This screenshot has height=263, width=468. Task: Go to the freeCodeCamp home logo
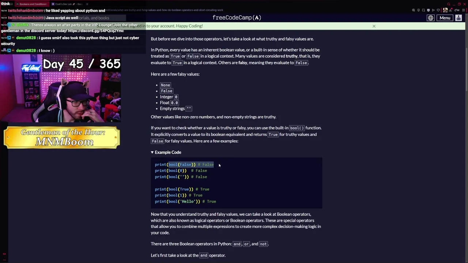point(237,18)
